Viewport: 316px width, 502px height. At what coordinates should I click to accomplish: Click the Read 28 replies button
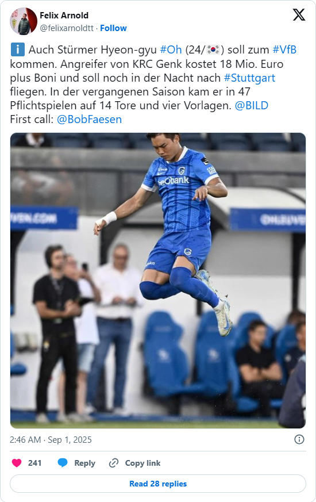tap(158, 484)
